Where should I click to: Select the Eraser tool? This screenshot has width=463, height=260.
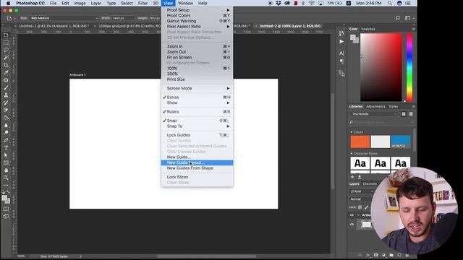point(6,110)
